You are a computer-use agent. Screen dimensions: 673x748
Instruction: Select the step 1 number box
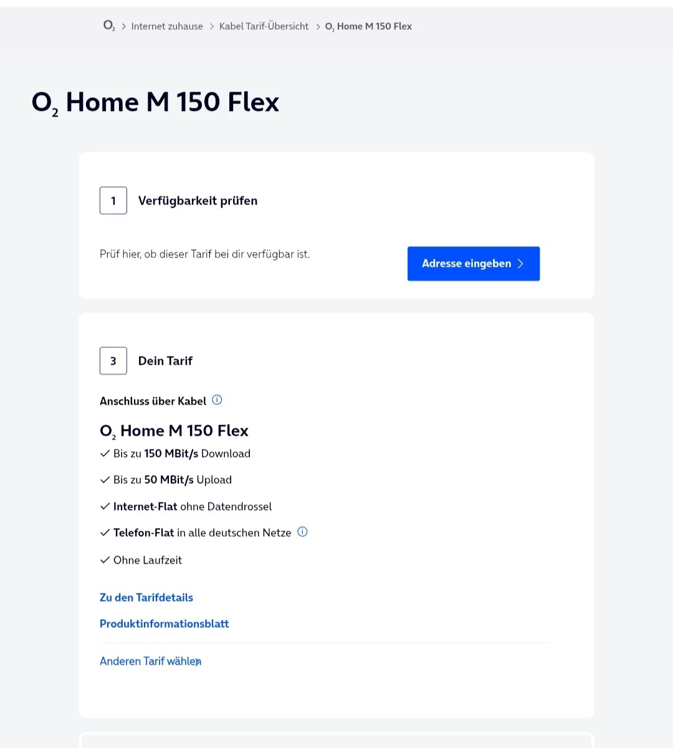[113, 201]
